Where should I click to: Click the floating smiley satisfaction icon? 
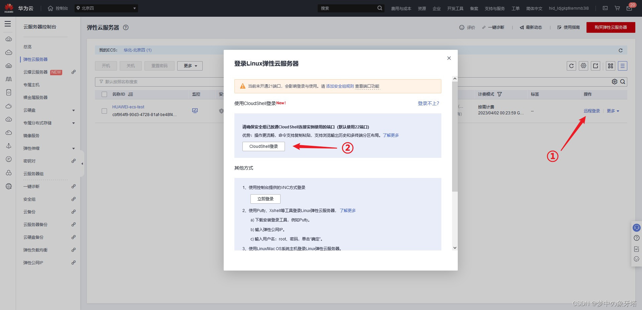(x=637, y=259)
